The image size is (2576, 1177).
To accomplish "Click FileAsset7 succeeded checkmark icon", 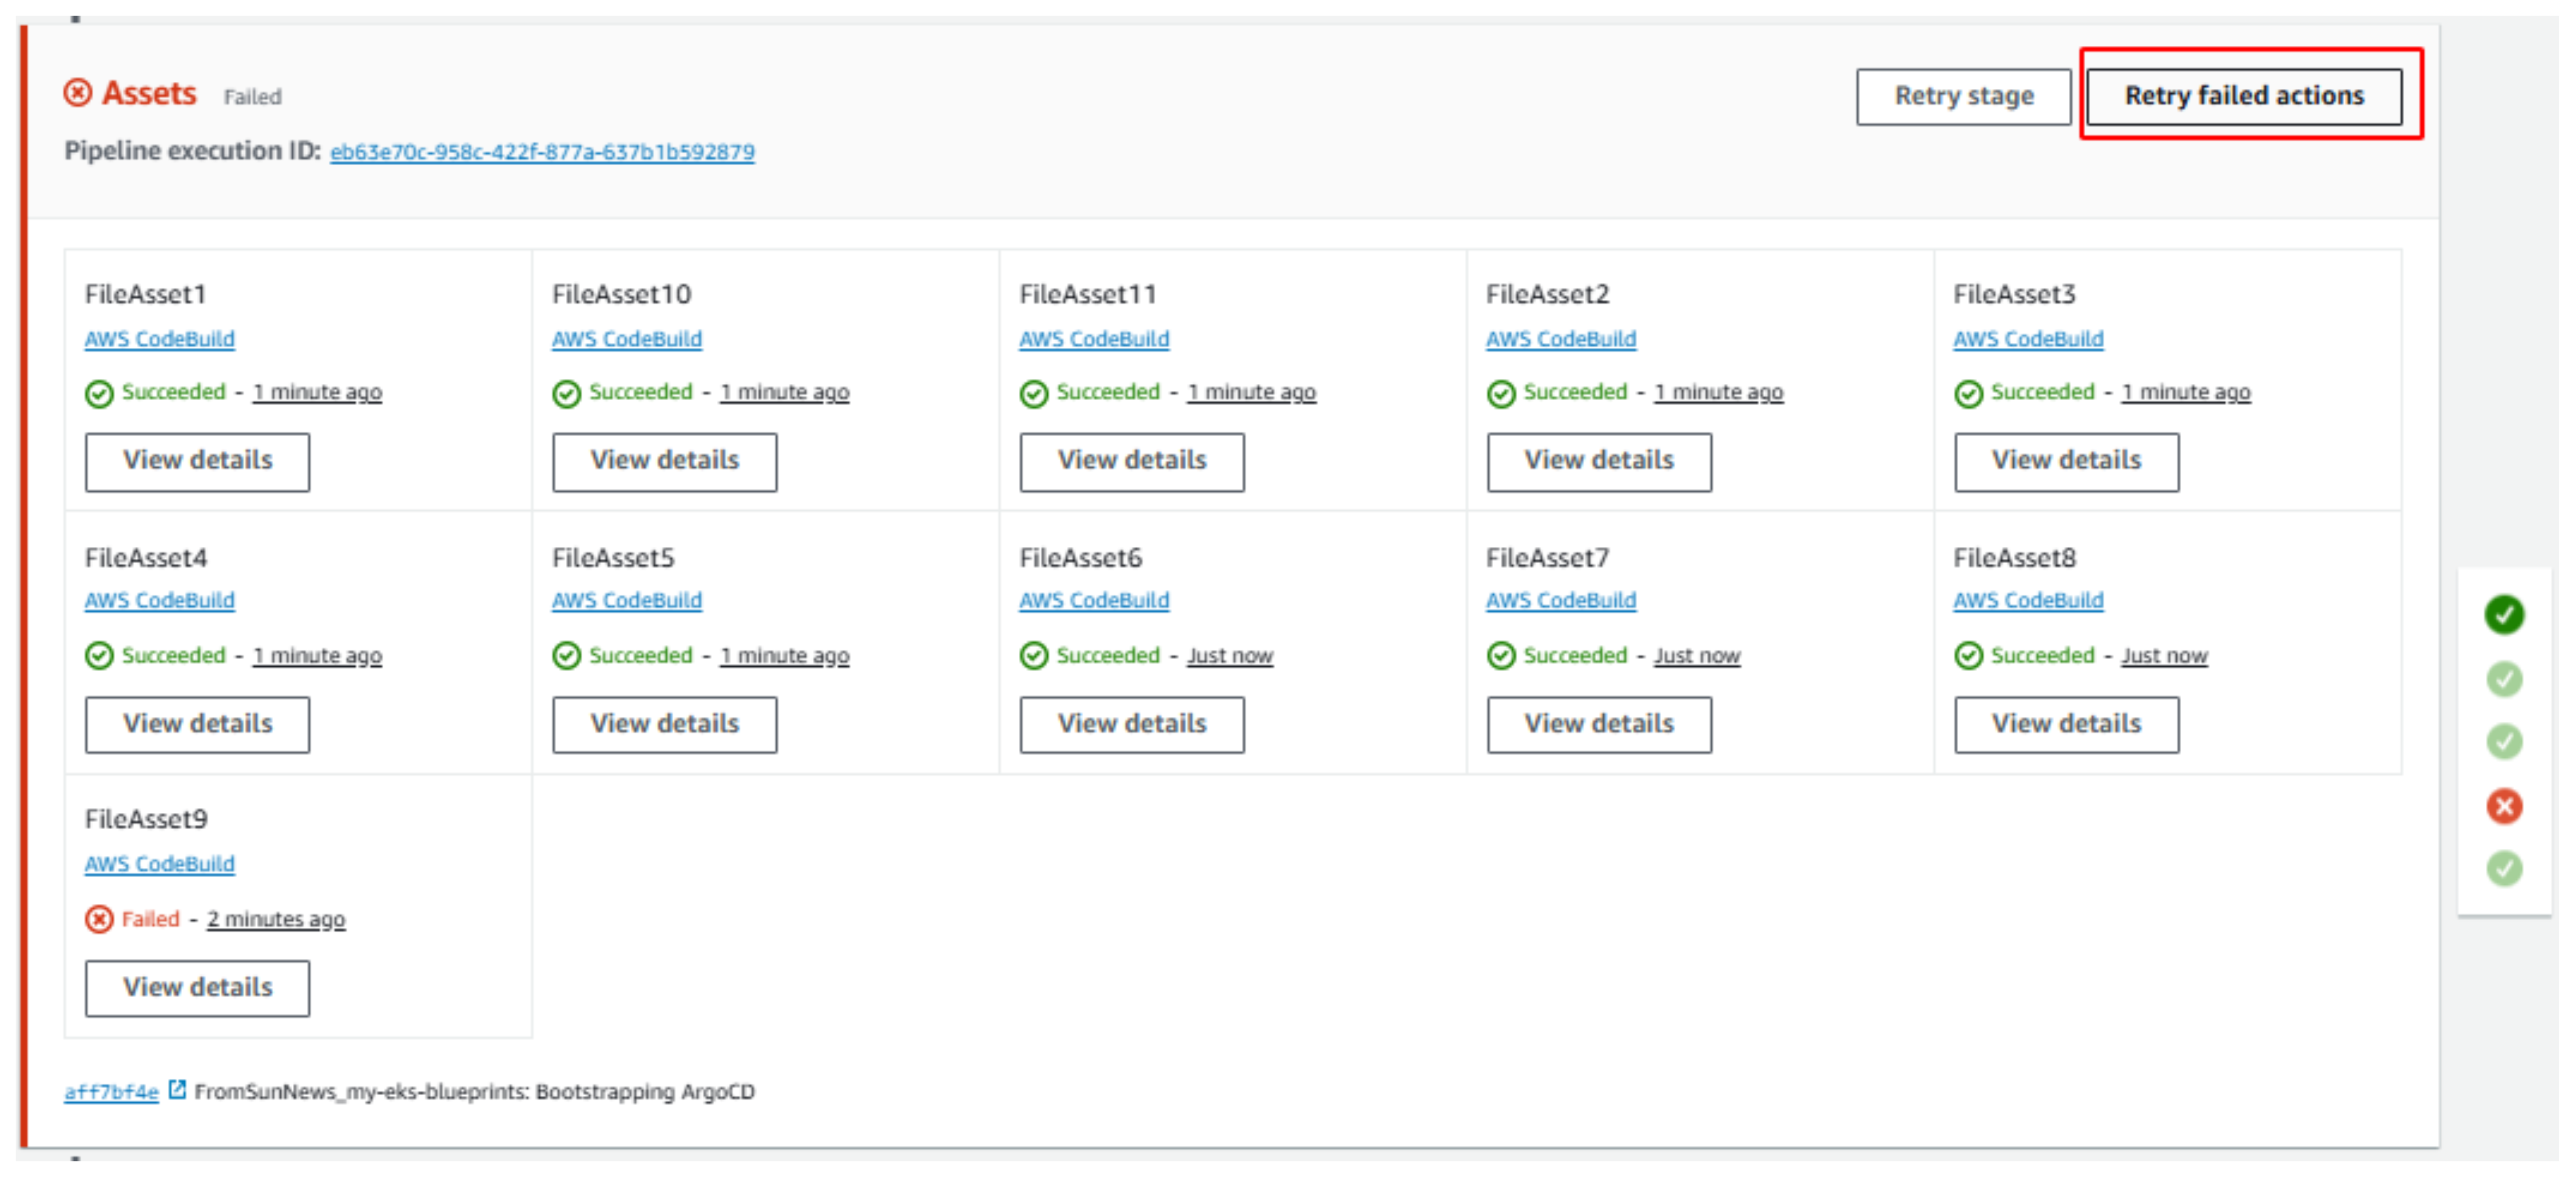I will coord(1501,656).
